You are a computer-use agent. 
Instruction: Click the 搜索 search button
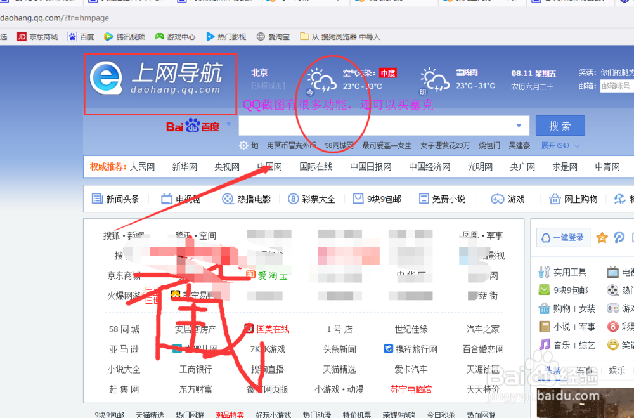click(x=560, y=126)
